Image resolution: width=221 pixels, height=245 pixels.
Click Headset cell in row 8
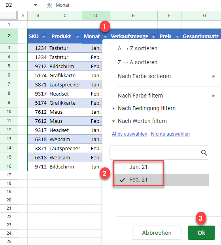tap(65, 94)
